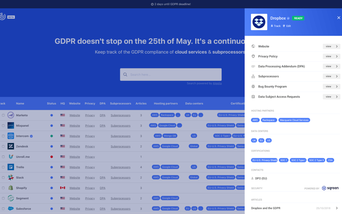The width and height of the screenshot is (342, 214).
Task: Click the Dropbox verified badge
Action: [288, 18]
